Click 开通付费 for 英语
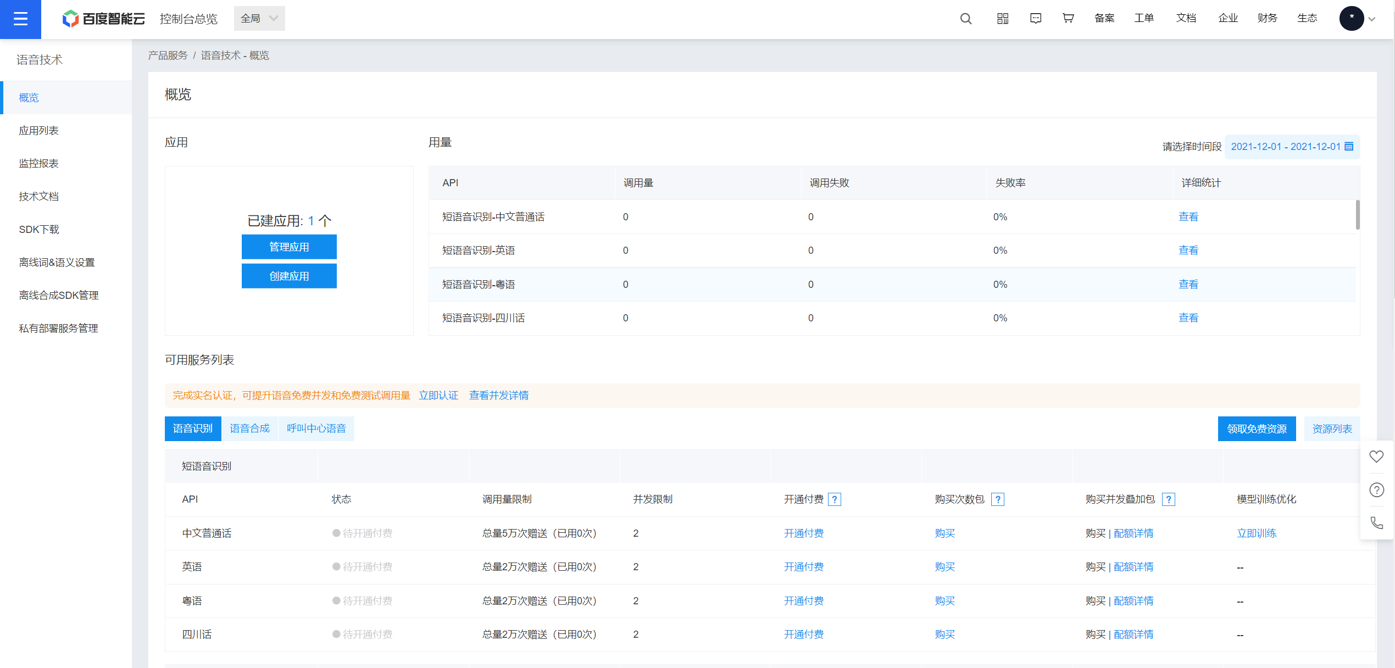The height and width of the screenshot is (668, 1395). (803, 567)
